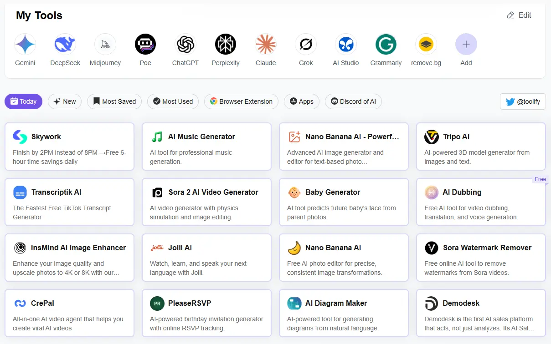Open the DeepSeek whale icon

click(65, 44)
